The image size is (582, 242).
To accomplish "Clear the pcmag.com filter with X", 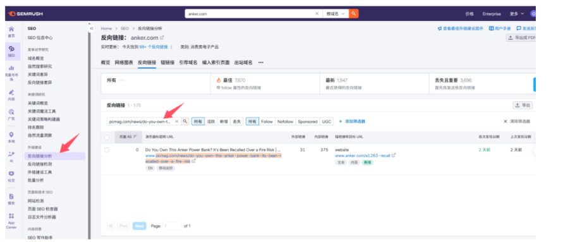I will pos(177,121).
